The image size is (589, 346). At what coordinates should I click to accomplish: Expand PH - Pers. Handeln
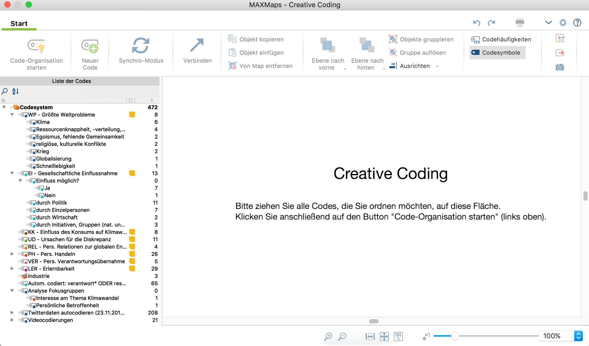12,254
